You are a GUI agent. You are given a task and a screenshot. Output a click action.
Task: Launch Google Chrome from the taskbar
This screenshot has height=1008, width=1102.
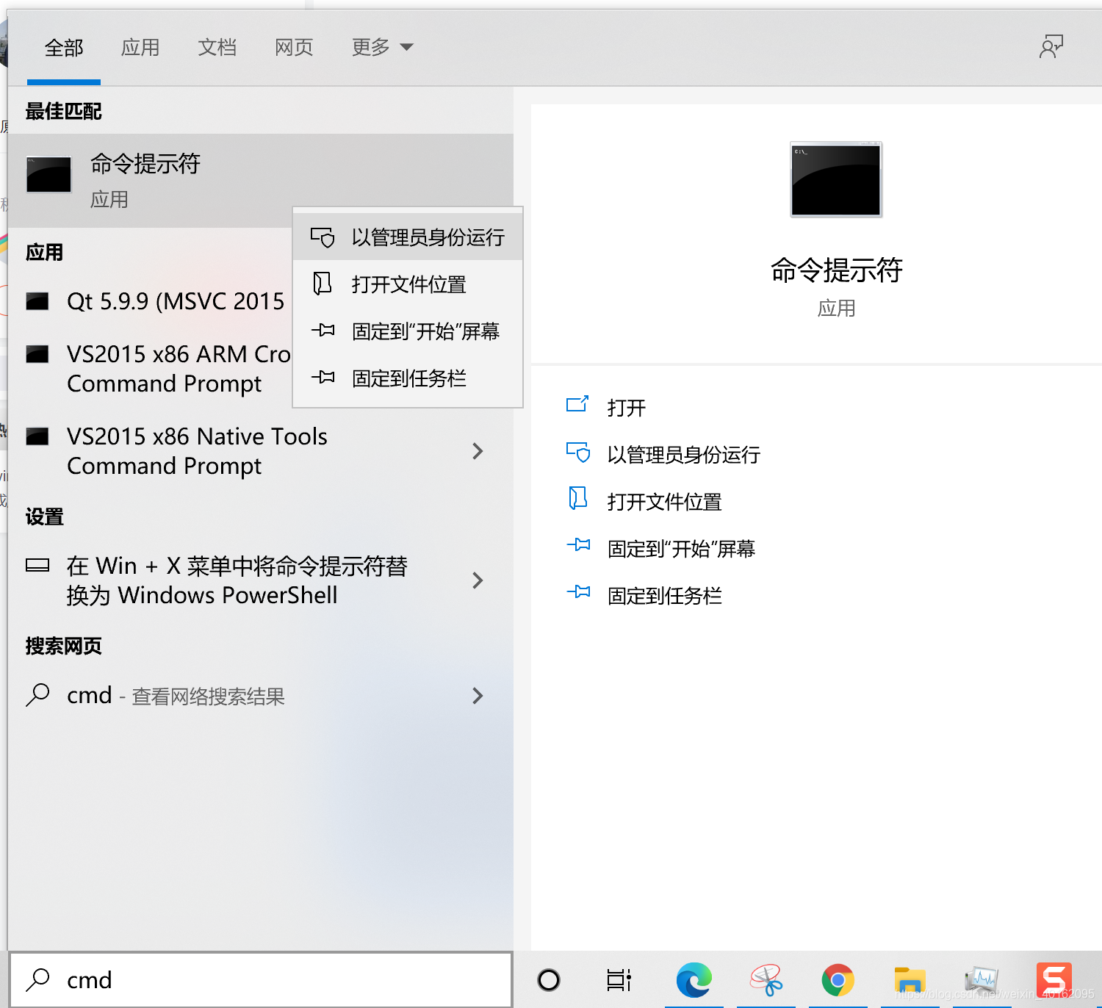pos(838,980)
